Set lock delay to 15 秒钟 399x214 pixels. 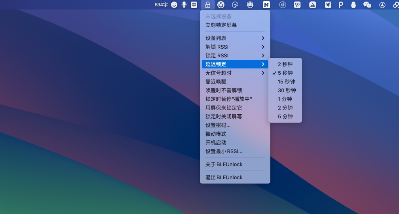pyautogui.click(x=285, y=81)
